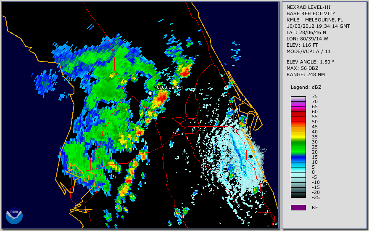Screen dimensions: 369x231
Task: Click the 10/03/2012 19:34:14 GMT timestamp
Action: point(318,26)
